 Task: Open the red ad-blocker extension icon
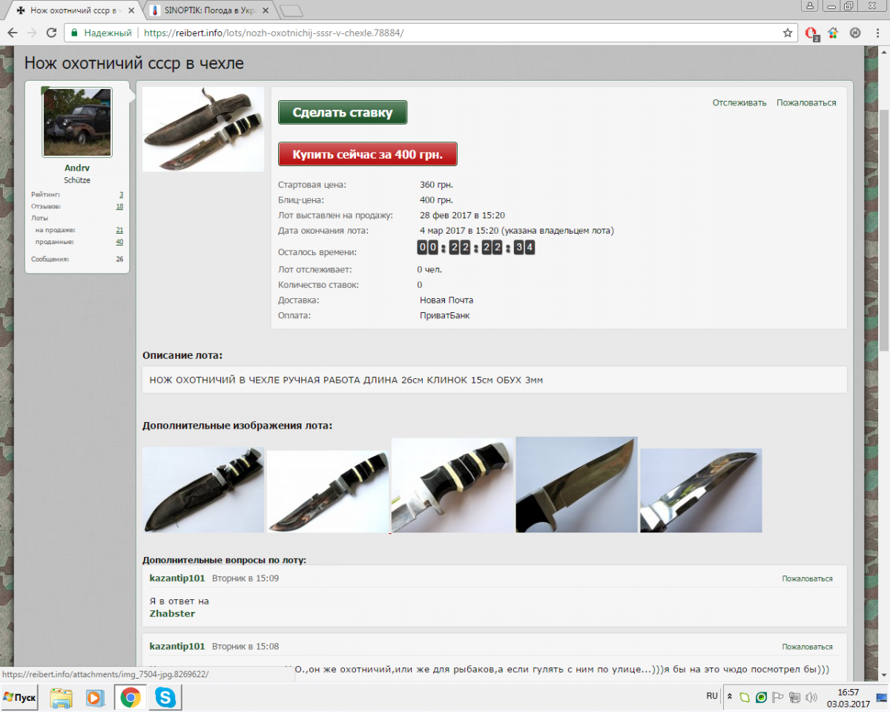tap(811, 33)
